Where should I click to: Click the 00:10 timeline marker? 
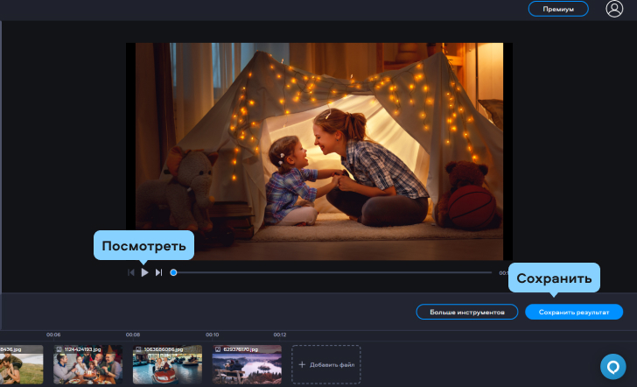[x=212, y=334]
